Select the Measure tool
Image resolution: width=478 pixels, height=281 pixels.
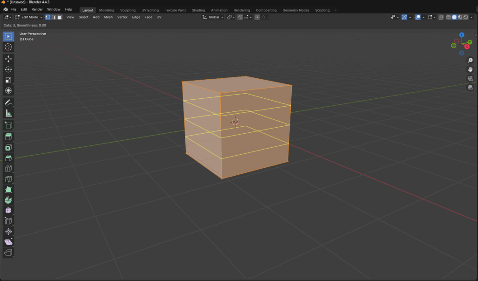tap(8, 114)
